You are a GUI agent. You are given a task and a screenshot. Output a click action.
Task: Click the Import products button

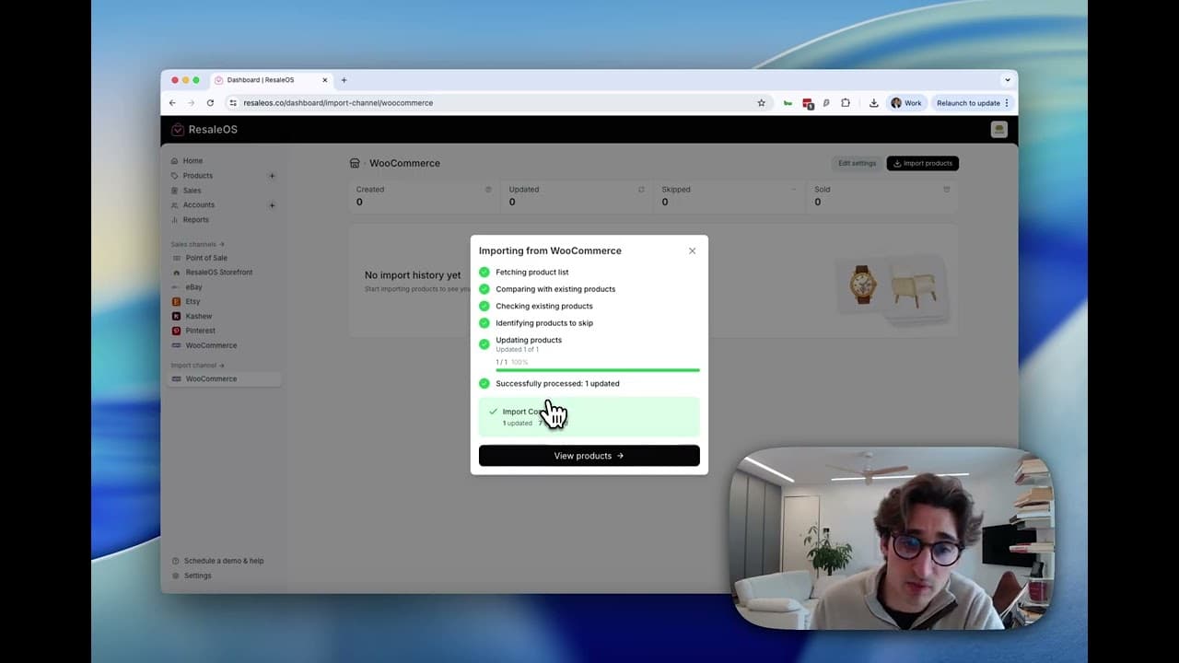pos(922,163)
